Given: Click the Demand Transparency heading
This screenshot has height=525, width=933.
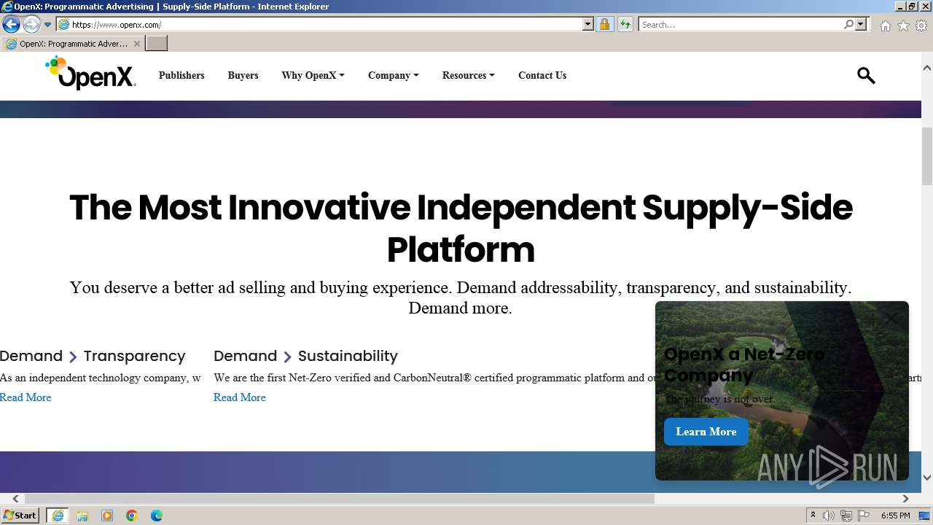Looking at the screenshot, I should tap(93, 356).
